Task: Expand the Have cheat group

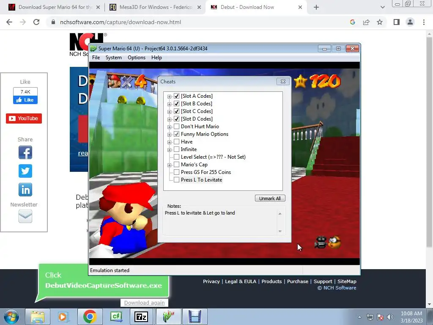Action: point(169,142)
